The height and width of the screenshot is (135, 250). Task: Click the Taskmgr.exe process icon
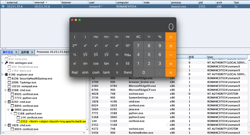click(x=10, y=82)
